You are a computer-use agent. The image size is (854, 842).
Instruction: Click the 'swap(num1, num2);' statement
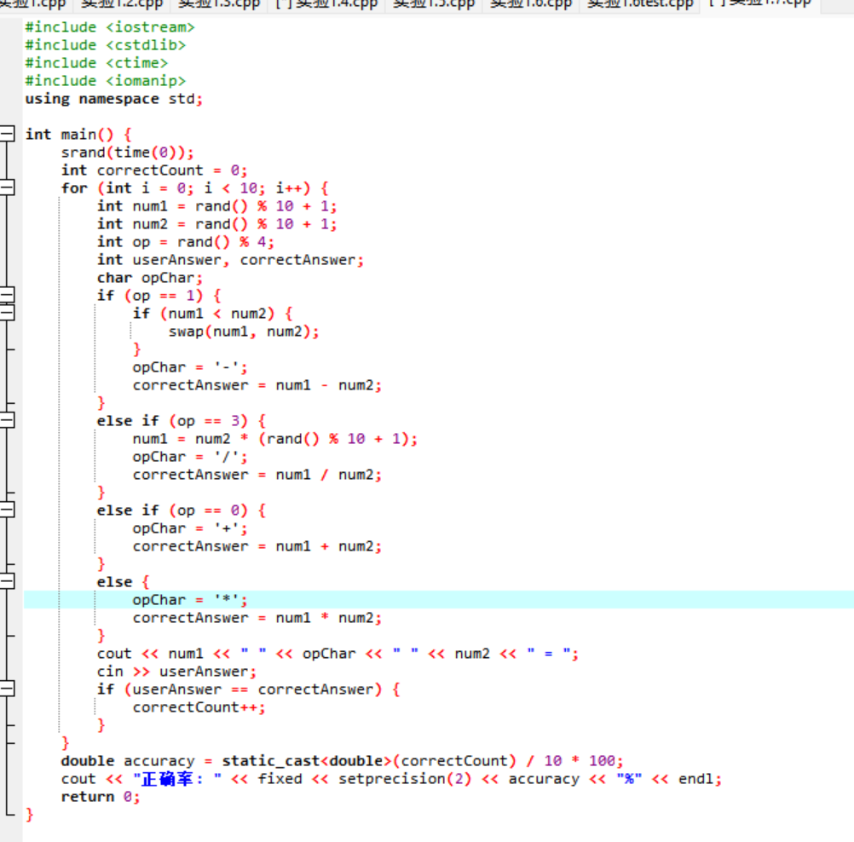point(244,332)
